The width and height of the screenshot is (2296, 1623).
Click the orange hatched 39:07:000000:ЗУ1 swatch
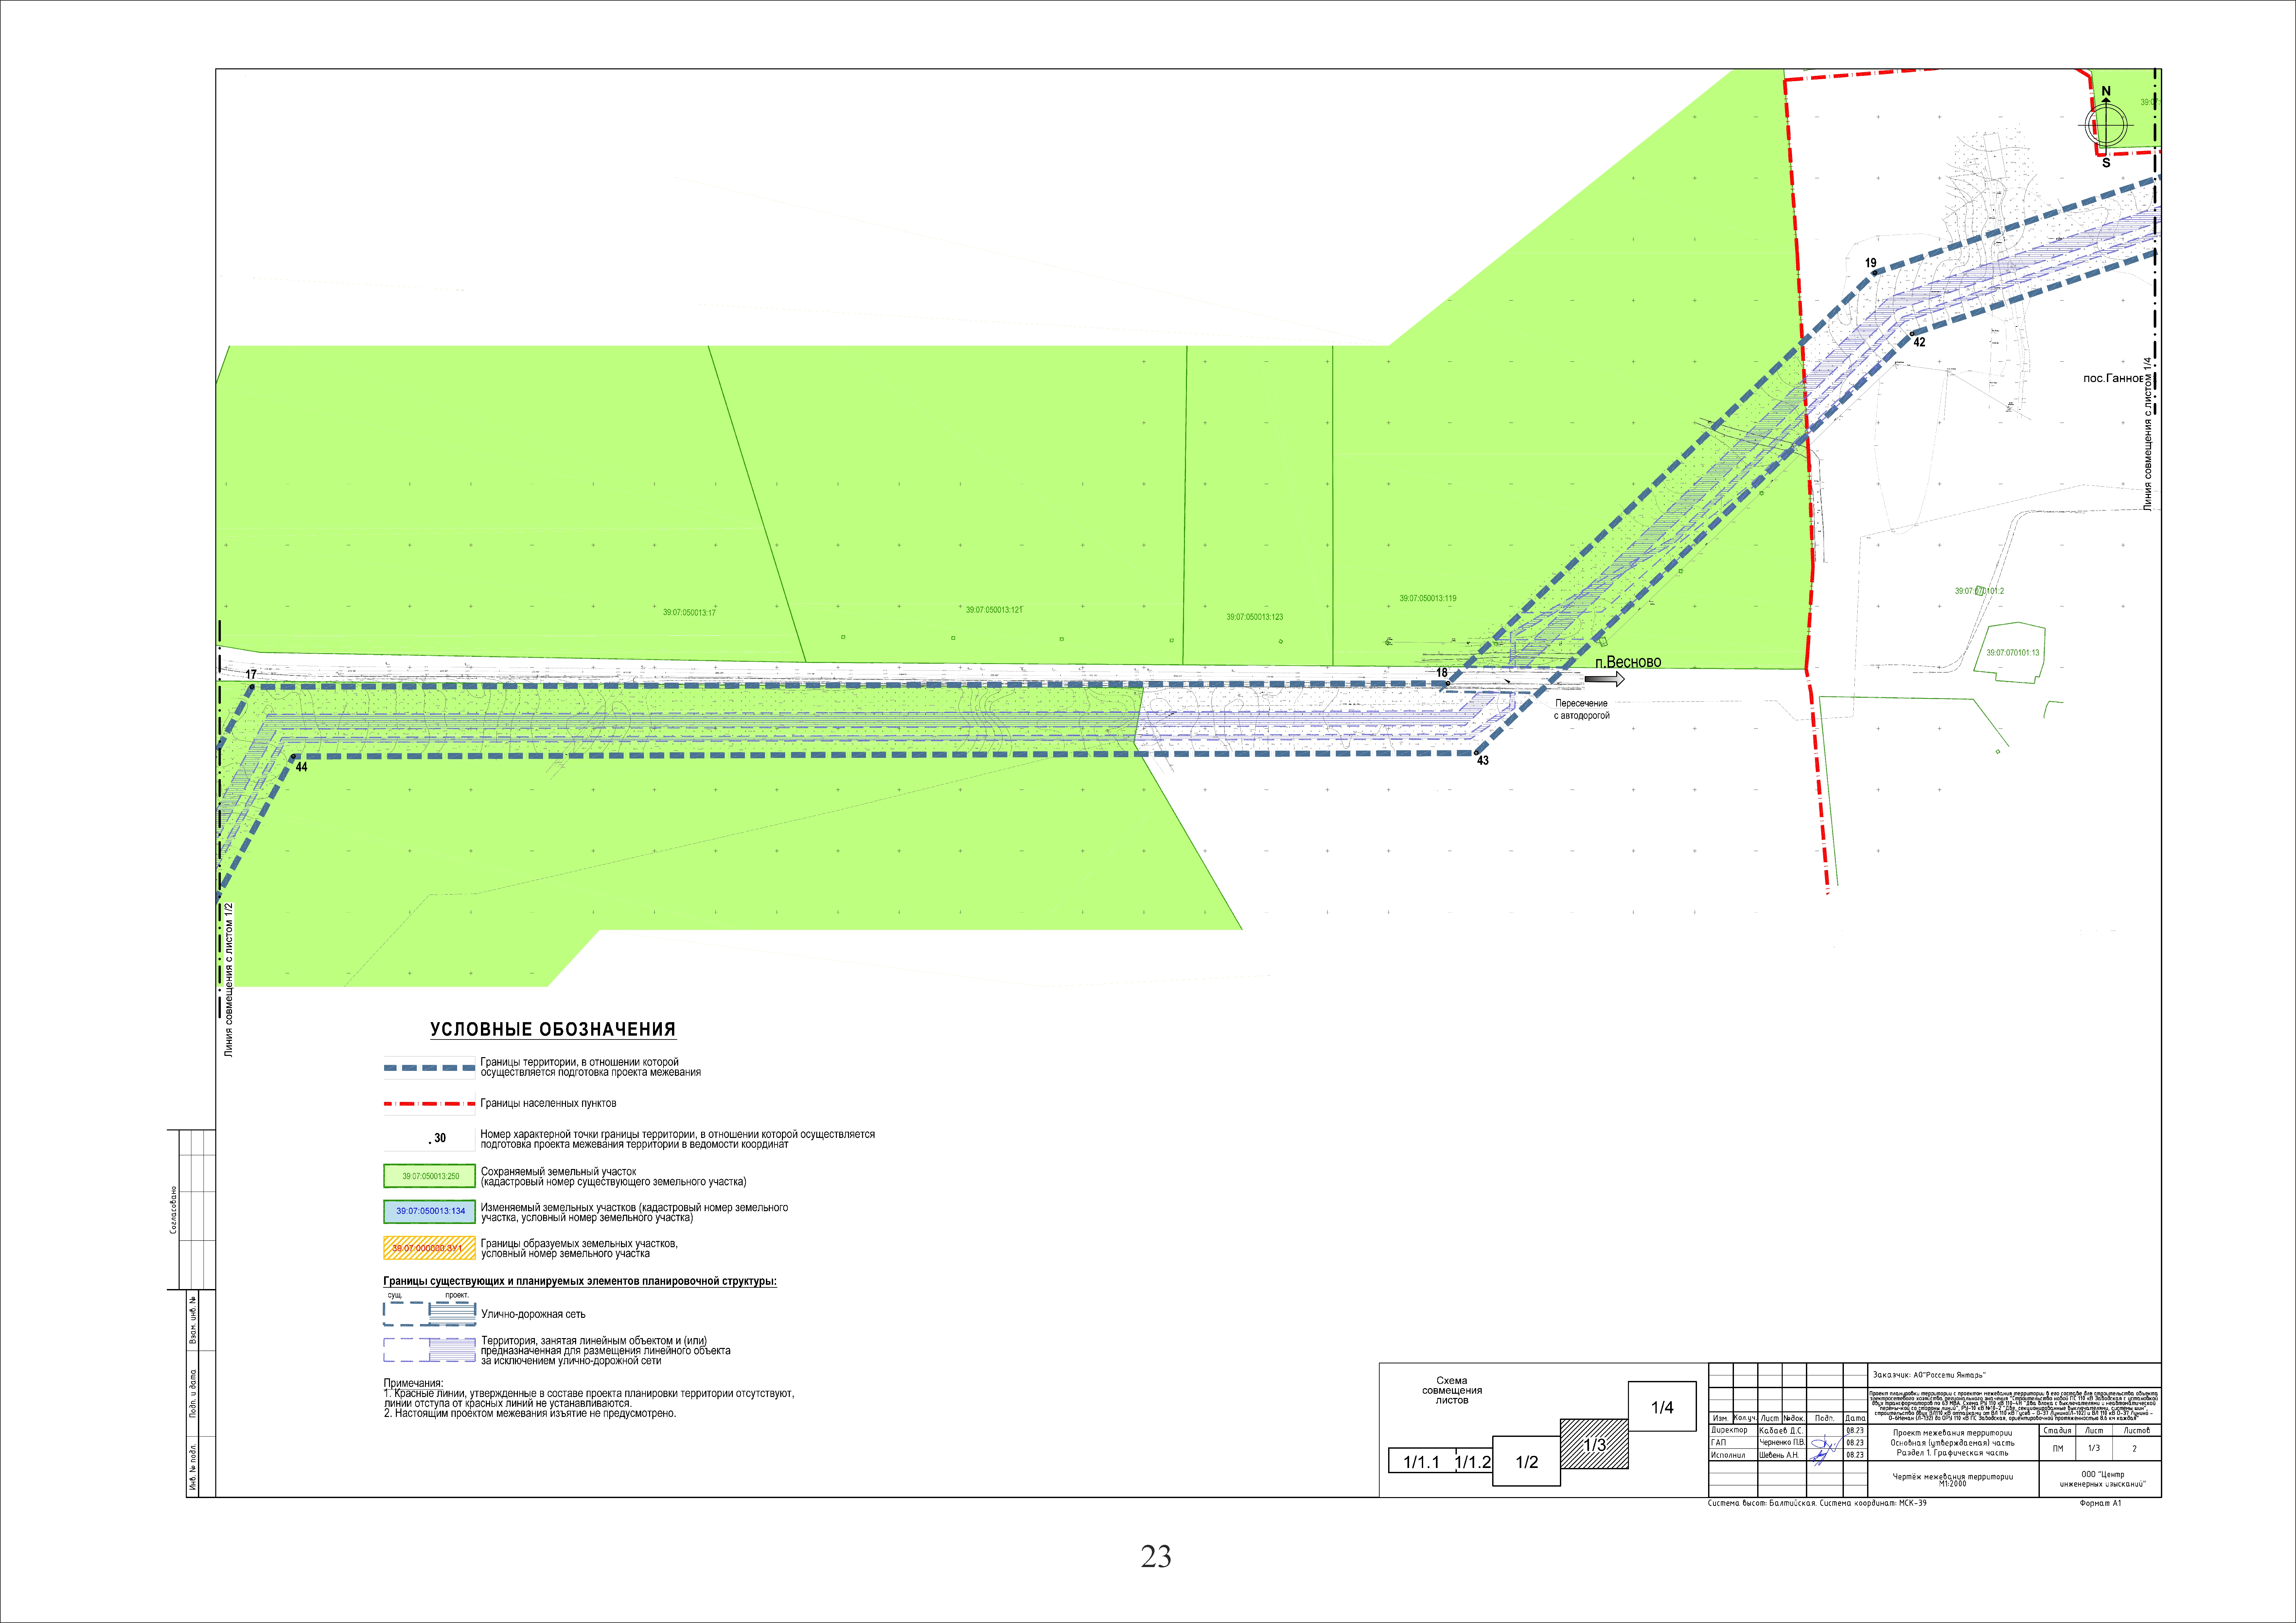(430, 1248)
